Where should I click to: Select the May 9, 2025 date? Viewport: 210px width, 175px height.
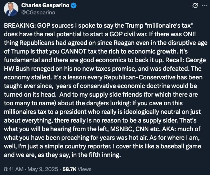point(43,169)
